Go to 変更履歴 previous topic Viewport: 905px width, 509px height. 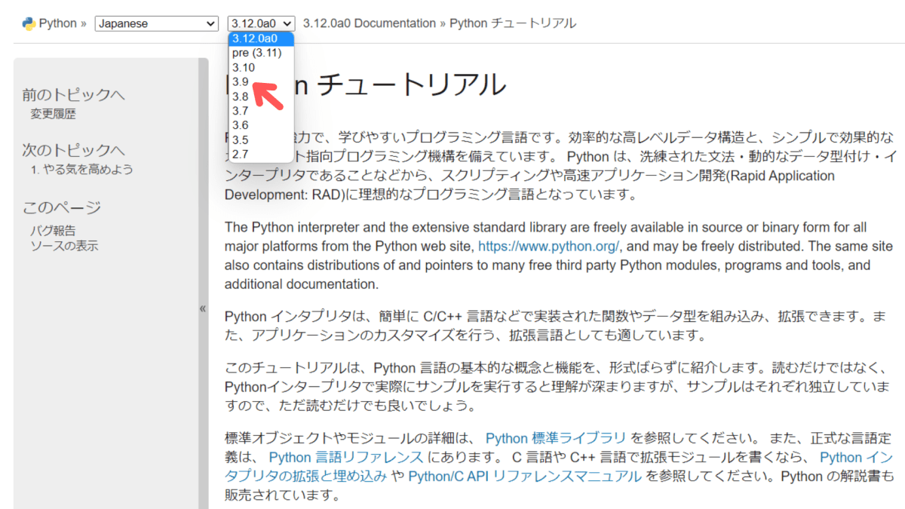[53, 114]
